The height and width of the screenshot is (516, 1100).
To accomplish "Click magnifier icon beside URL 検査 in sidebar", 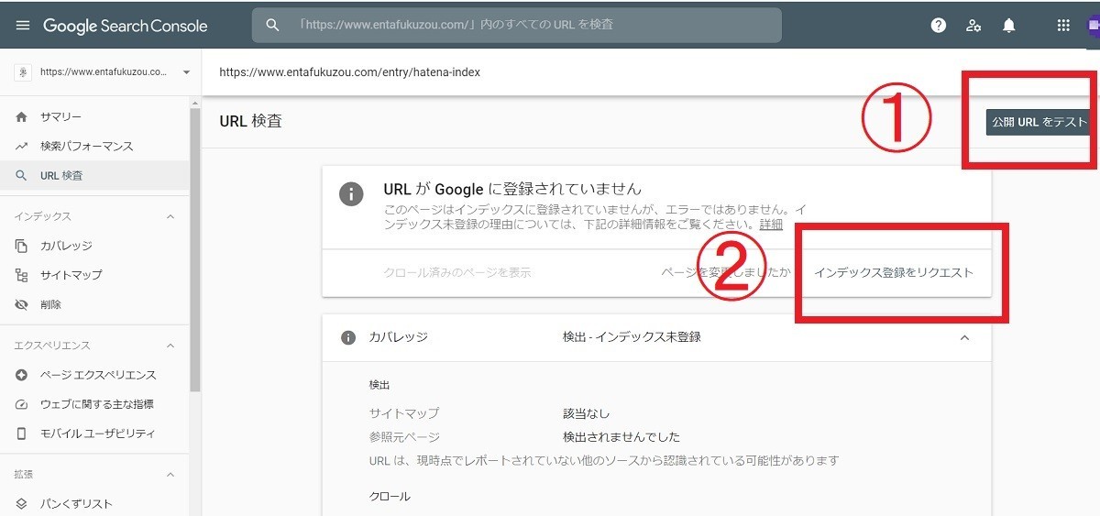I will [x=22, y=175].
